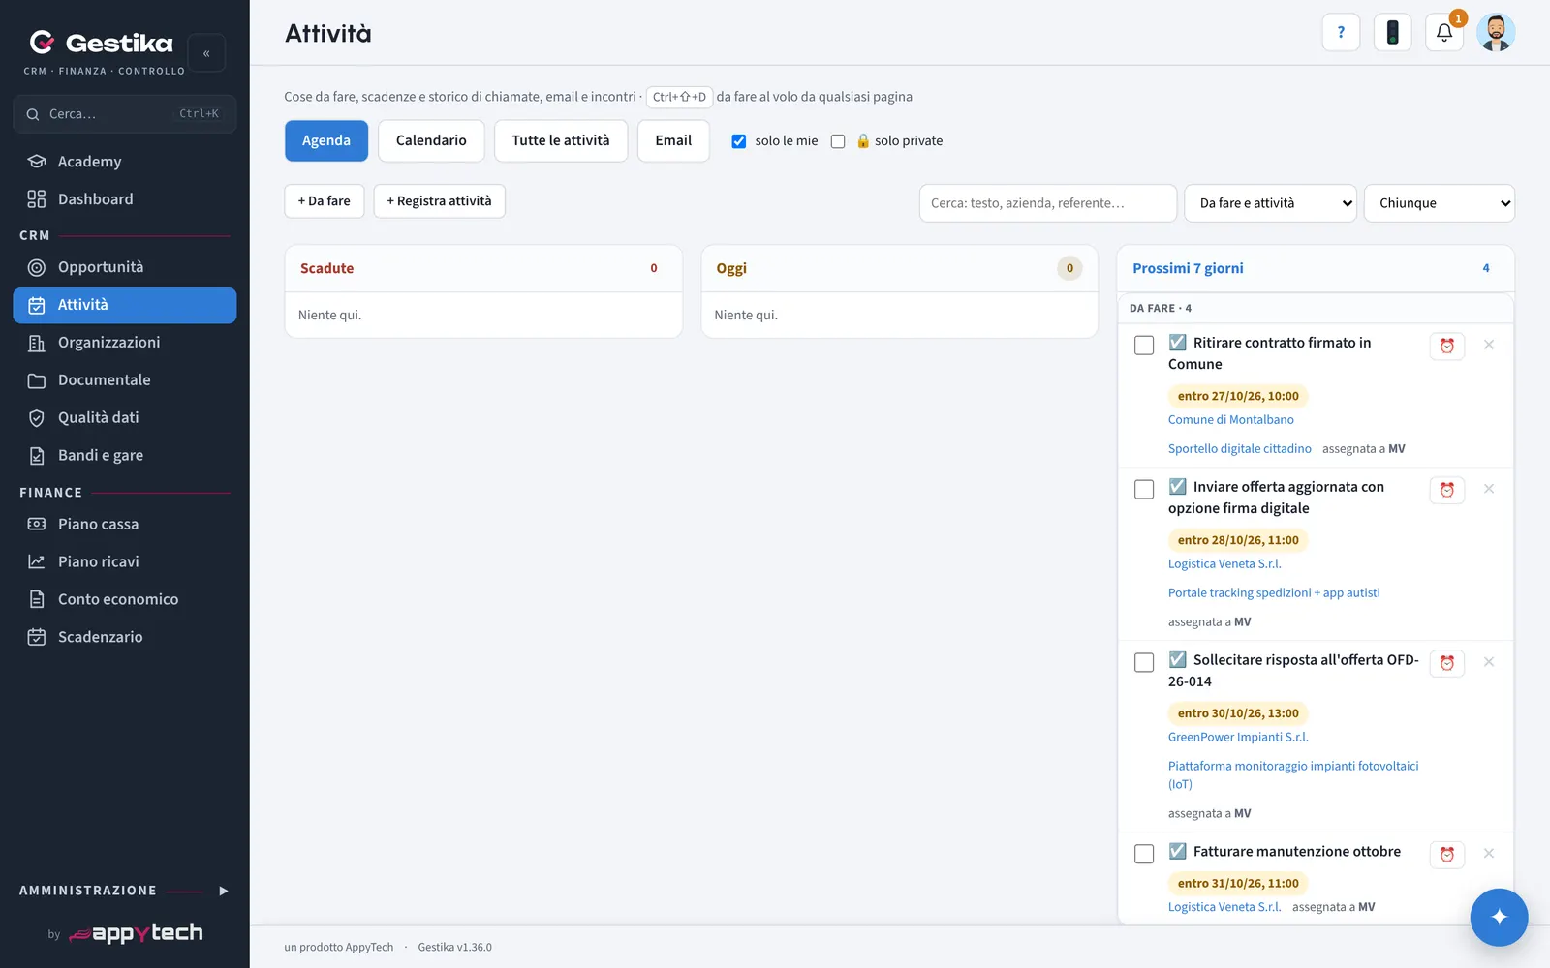Expand the Amministrazione sidebar section
Viewport: 1550px width, 968px height.
[x=125, y=891]
